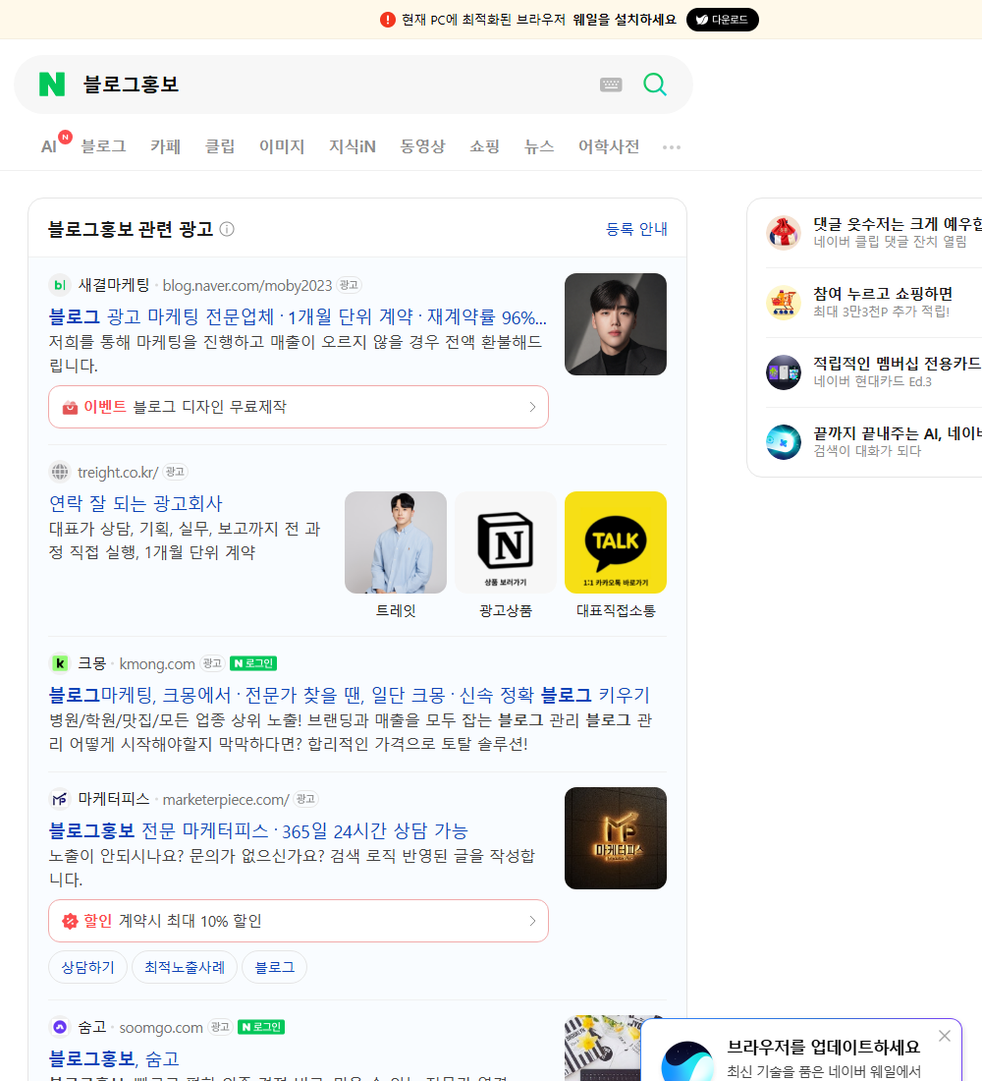This screenshot has height=1081, width=982.
Task: Open the soomgo.com URL link
Action: coord(161,1027)
